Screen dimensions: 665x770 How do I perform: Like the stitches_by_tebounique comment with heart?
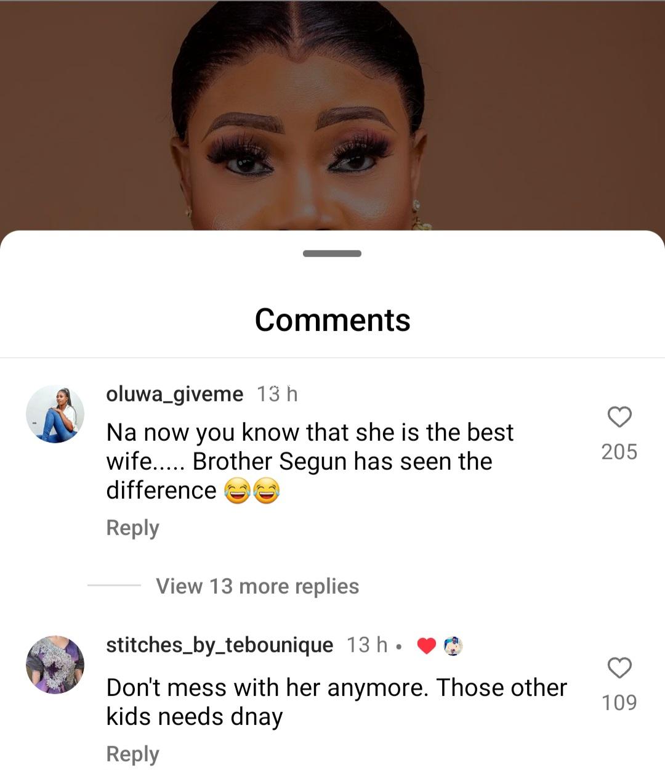point(619,668)
